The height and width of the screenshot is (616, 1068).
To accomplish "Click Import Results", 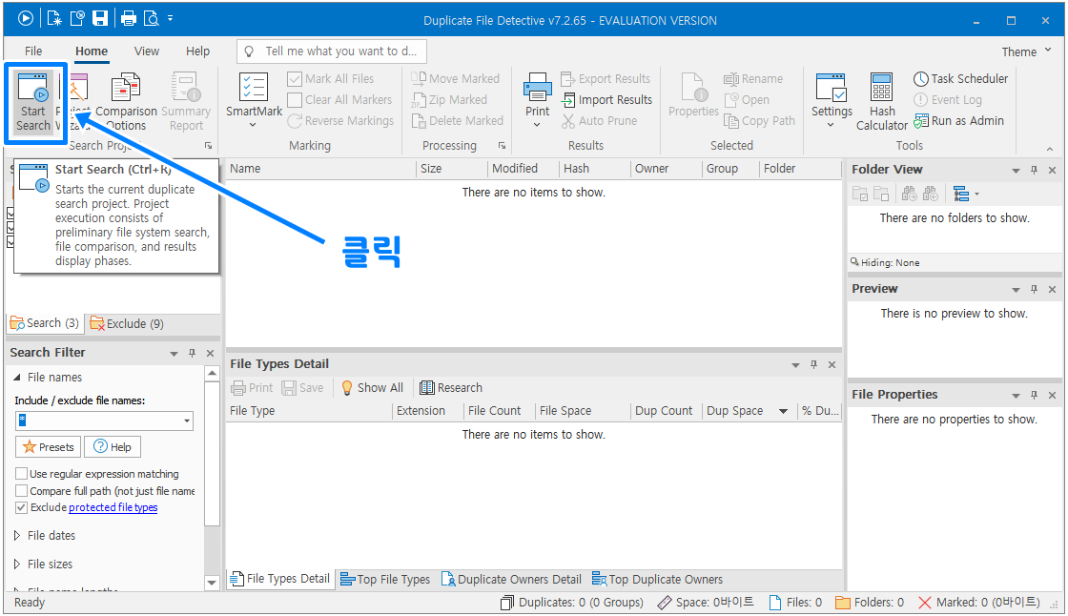I will [x=606, y=100].
